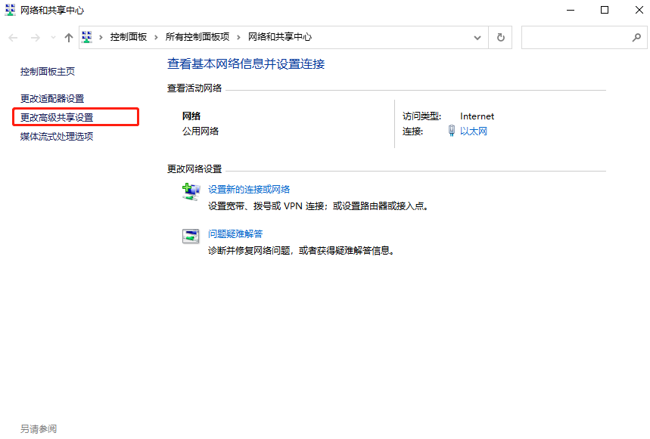650x439 pixels.
Task: Select 所有控制面板项 in the breadcrumb path
Action: pos(197,37)
